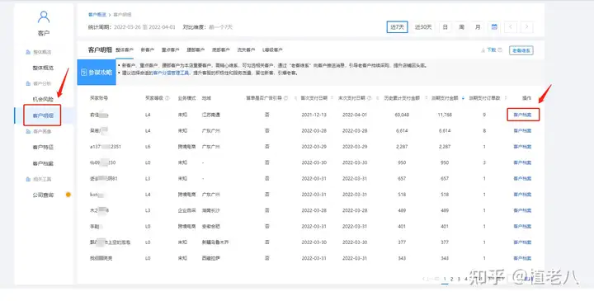Click the 湖南长沙 region cell
This screenshot has height=301, width=594.
click(x=210, y=210)
